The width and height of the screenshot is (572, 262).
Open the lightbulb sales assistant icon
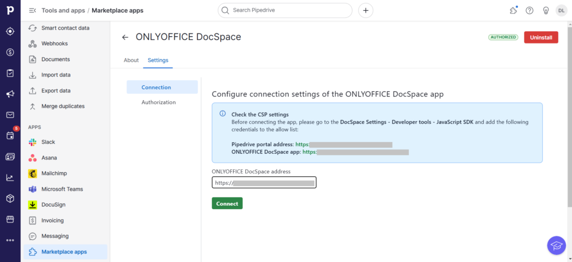(x=546, y=11)
